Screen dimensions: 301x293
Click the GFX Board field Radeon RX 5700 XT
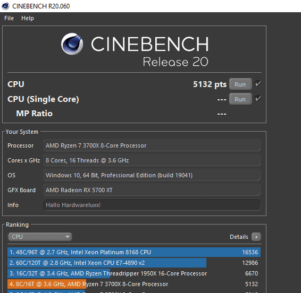tap(152, 190)
